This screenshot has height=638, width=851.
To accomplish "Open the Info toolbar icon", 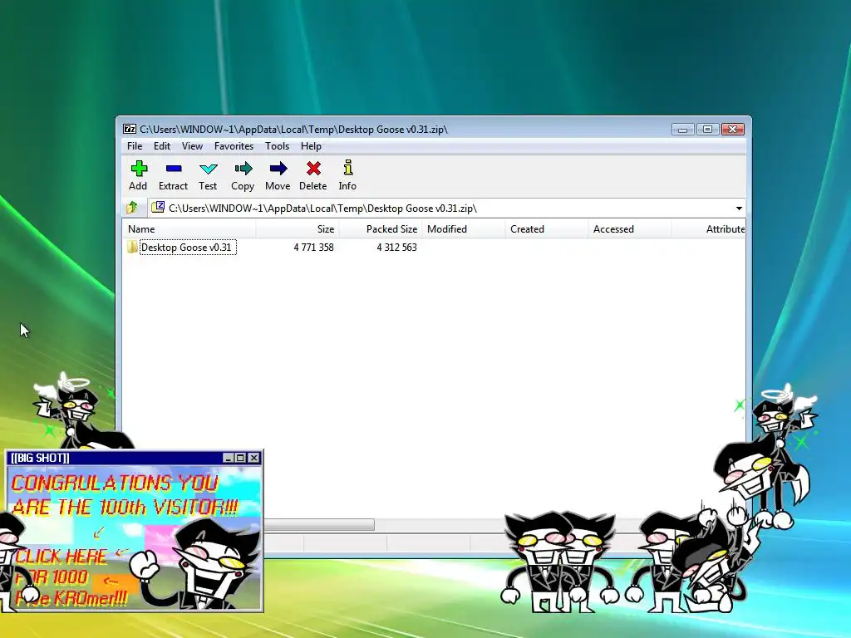I will 348,168.
